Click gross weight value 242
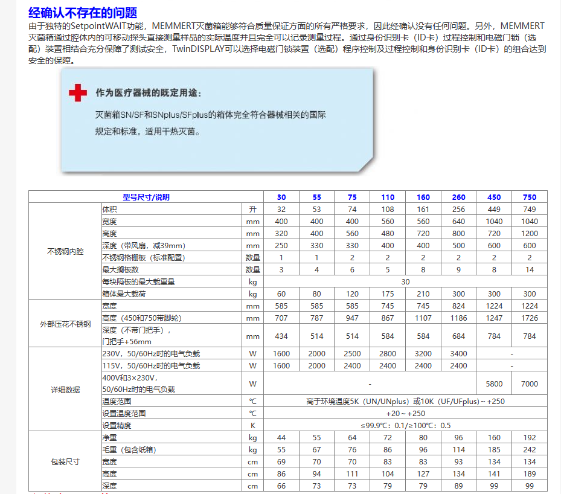Image resolution: width=561 pixels, height=494 pixels. pos(530,450)
